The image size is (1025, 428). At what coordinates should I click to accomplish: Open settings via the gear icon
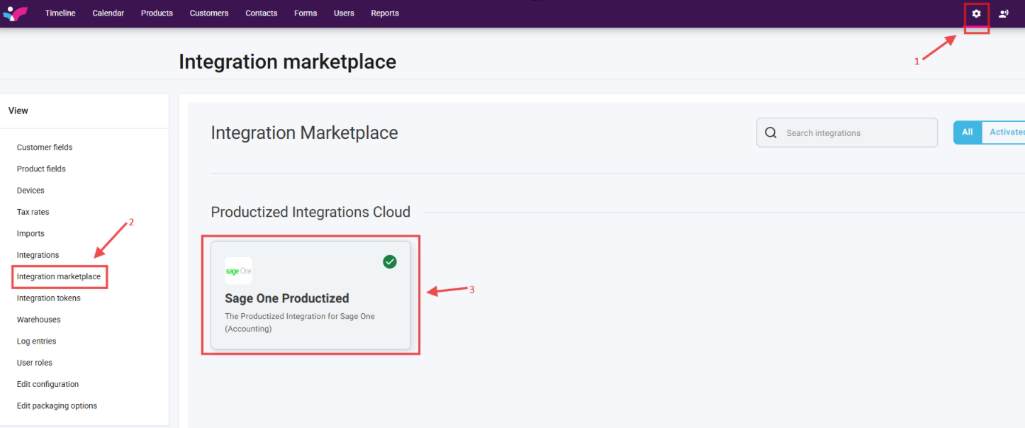tap(976, 13)
